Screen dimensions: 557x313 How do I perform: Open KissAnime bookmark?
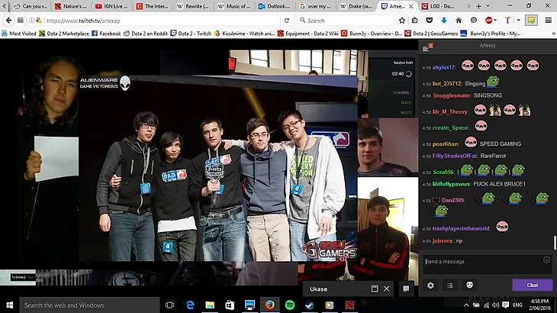tap(244, 34)
